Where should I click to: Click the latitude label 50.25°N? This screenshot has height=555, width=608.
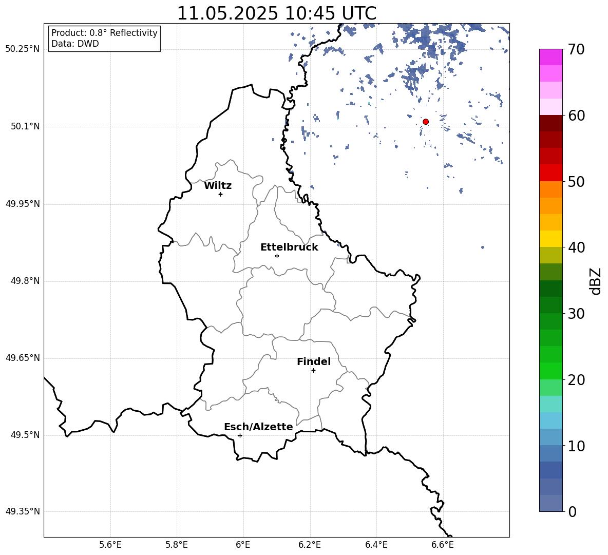pos(23,49)
